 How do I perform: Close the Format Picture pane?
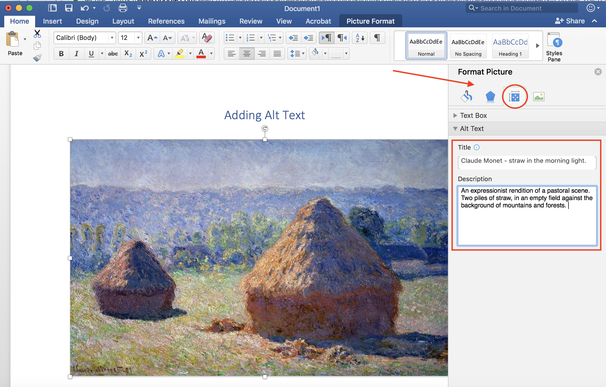598,72
